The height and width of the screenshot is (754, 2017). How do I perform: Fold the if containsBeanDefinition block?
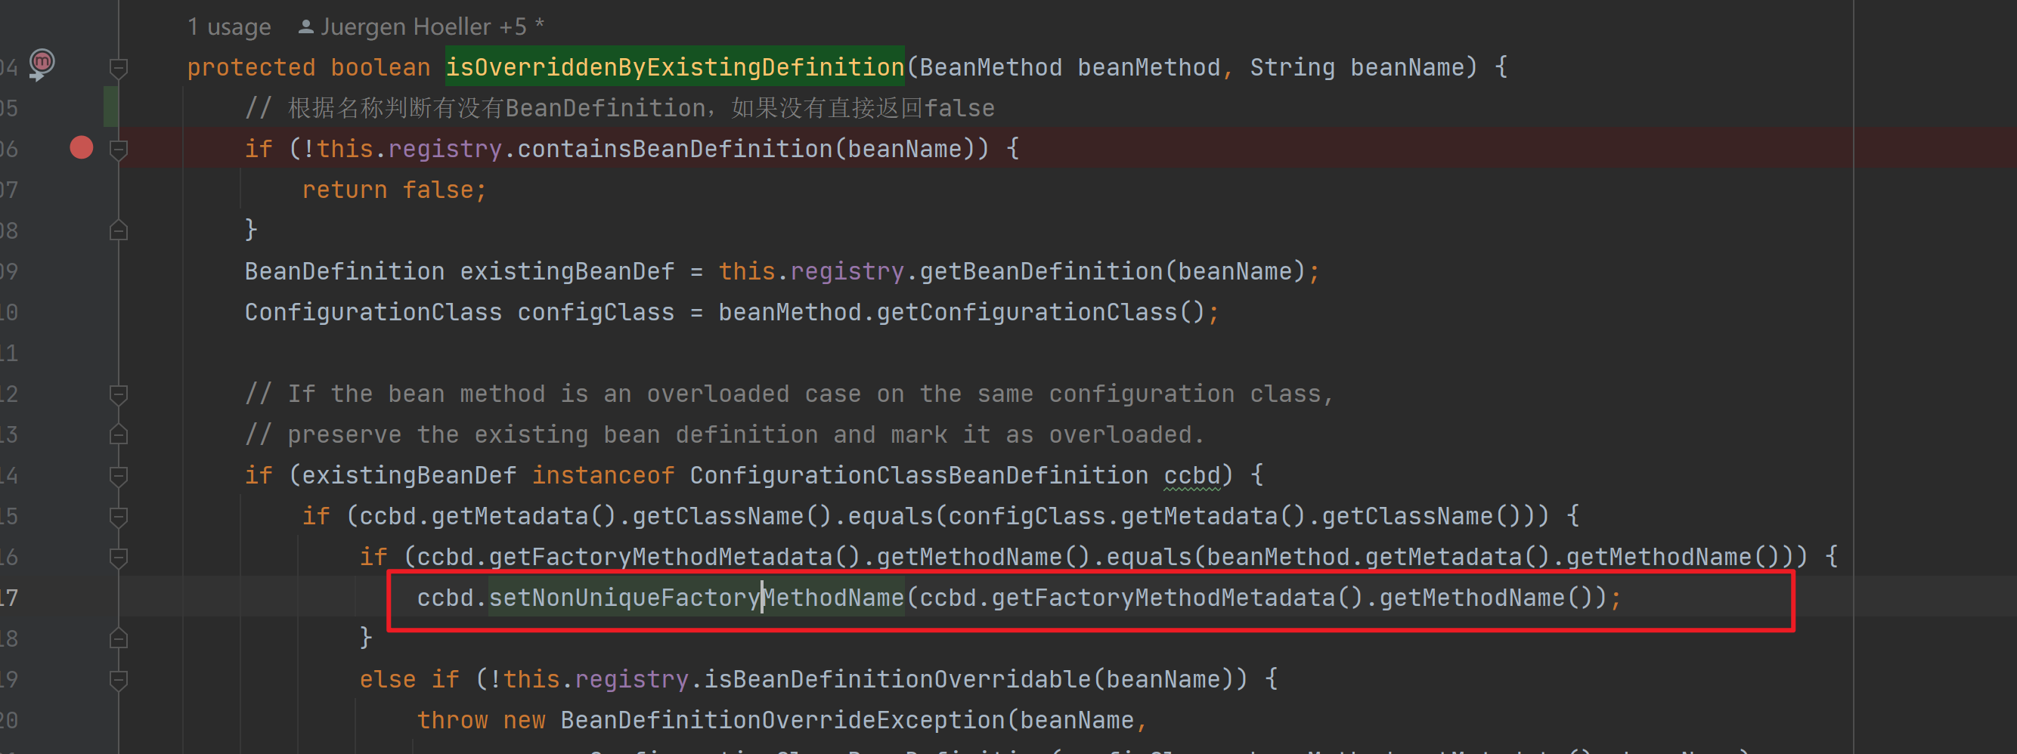click(x=118, y=150)
